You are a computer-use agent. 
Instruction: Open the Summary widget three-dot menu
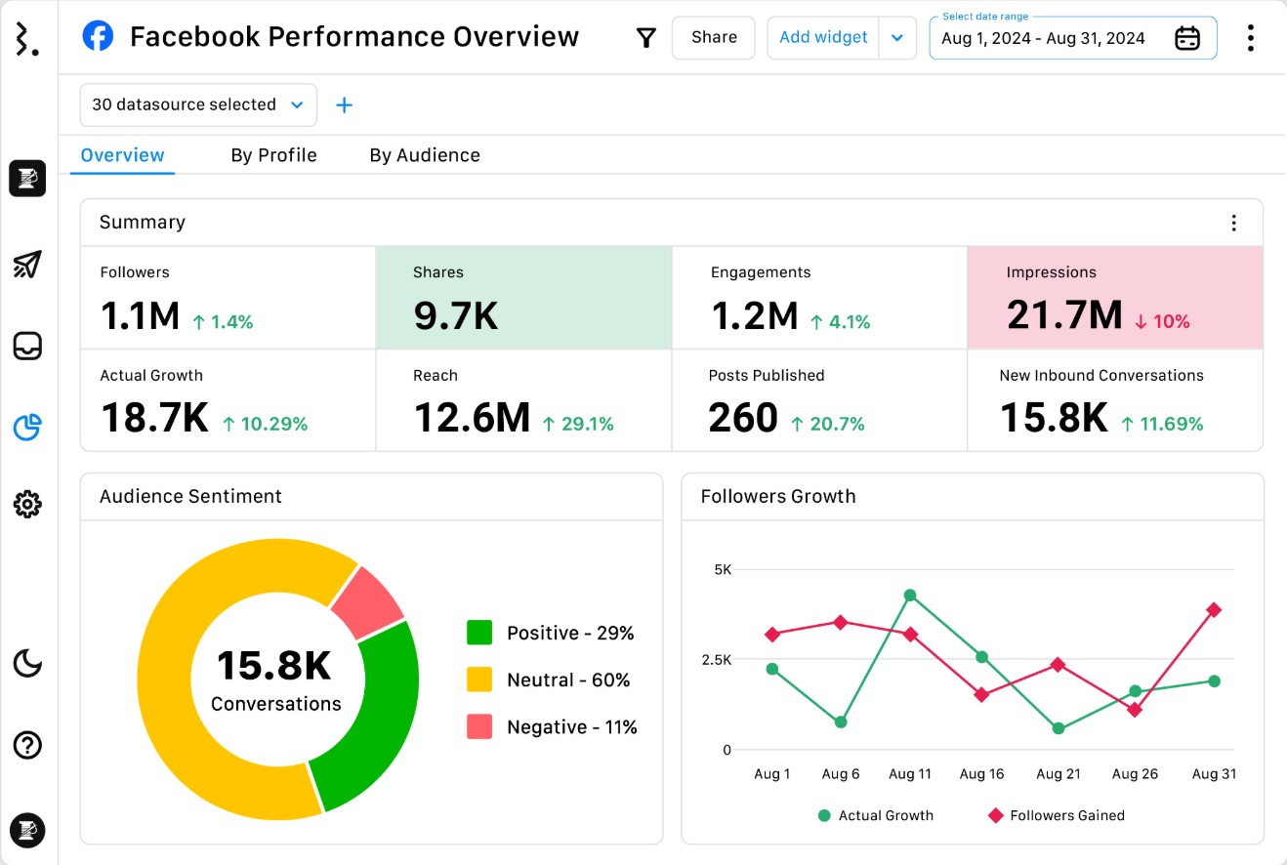[x=1233, y=223]
